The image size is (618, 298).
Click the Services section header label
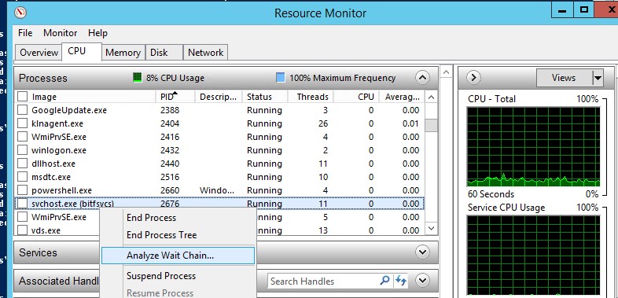click(38, 252)
